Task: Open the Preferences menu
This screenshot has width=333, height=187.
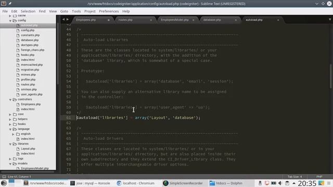Action: point(109,11)
